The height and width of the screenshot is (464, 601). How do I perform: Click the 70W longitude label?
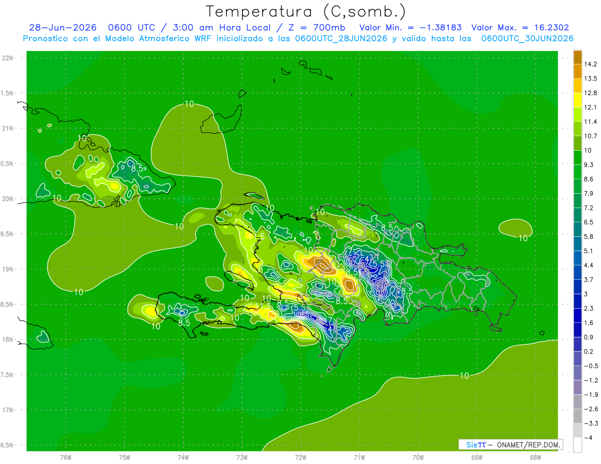point(418,457)
